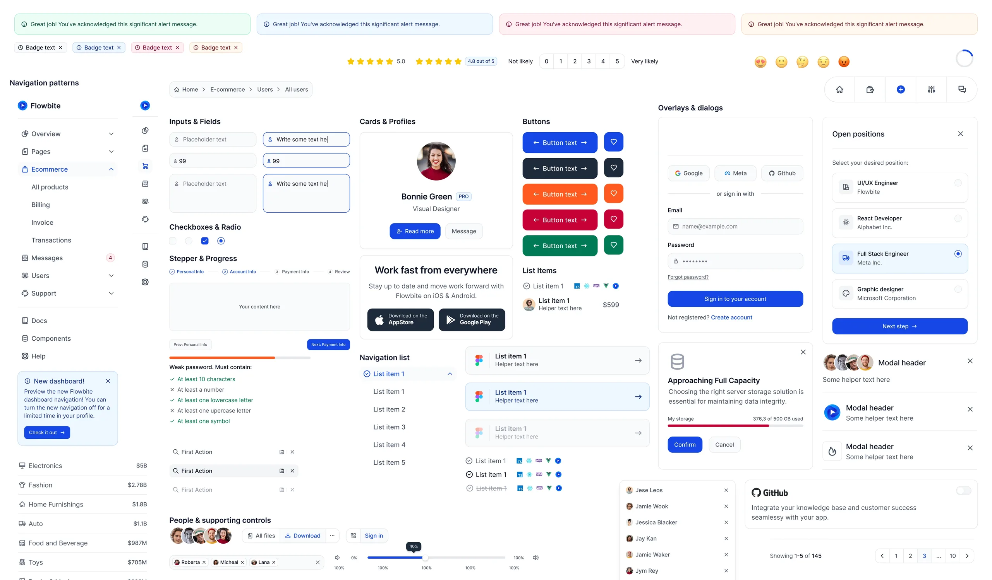Screen dimensions: 992x580
Task: Open the three-dots more menu beside Download
Action: 332,536
